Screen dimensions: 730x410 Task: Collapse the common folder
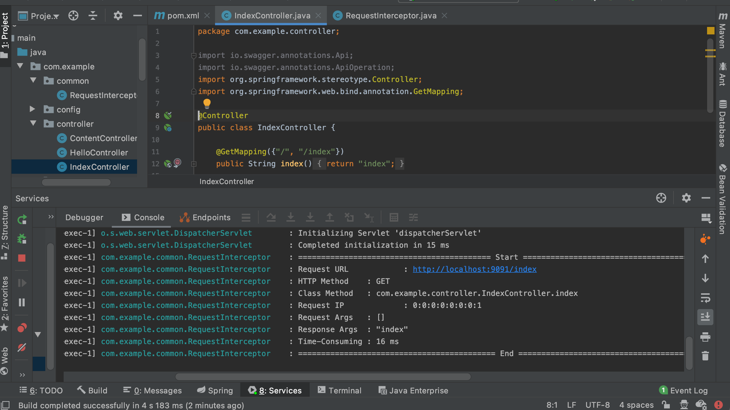pos(33,81)
